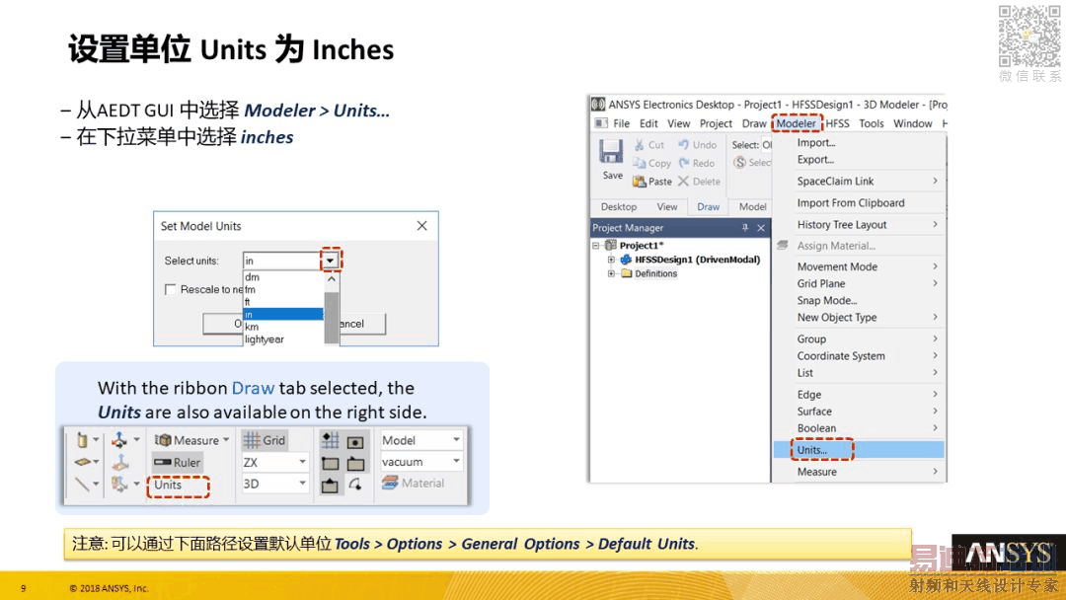Open the HFSS menu
This screenshot has width=1066, height=600.
point(838,123)
